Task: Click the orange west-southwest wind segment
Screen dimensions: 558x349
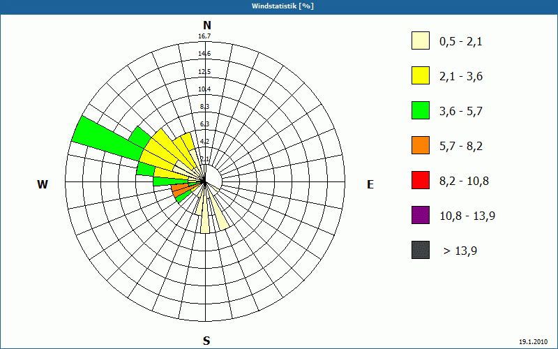Action: click(180, 189)
